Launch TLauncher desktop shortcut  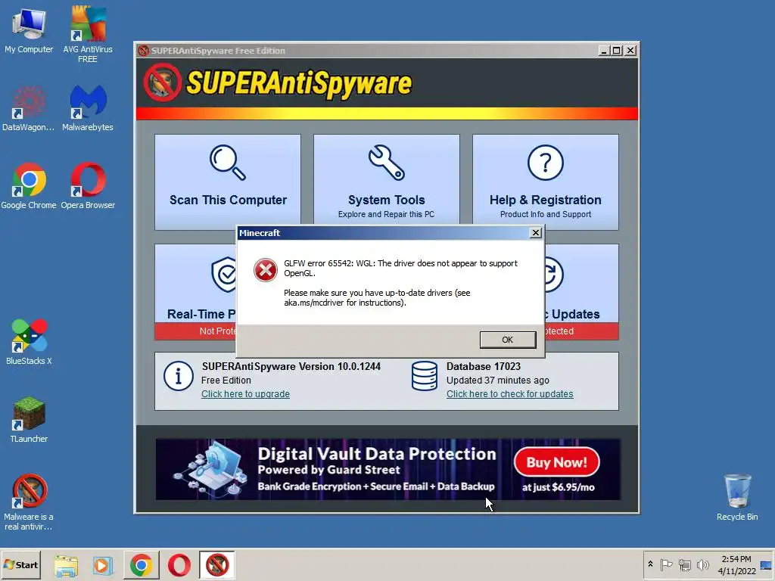29,420
